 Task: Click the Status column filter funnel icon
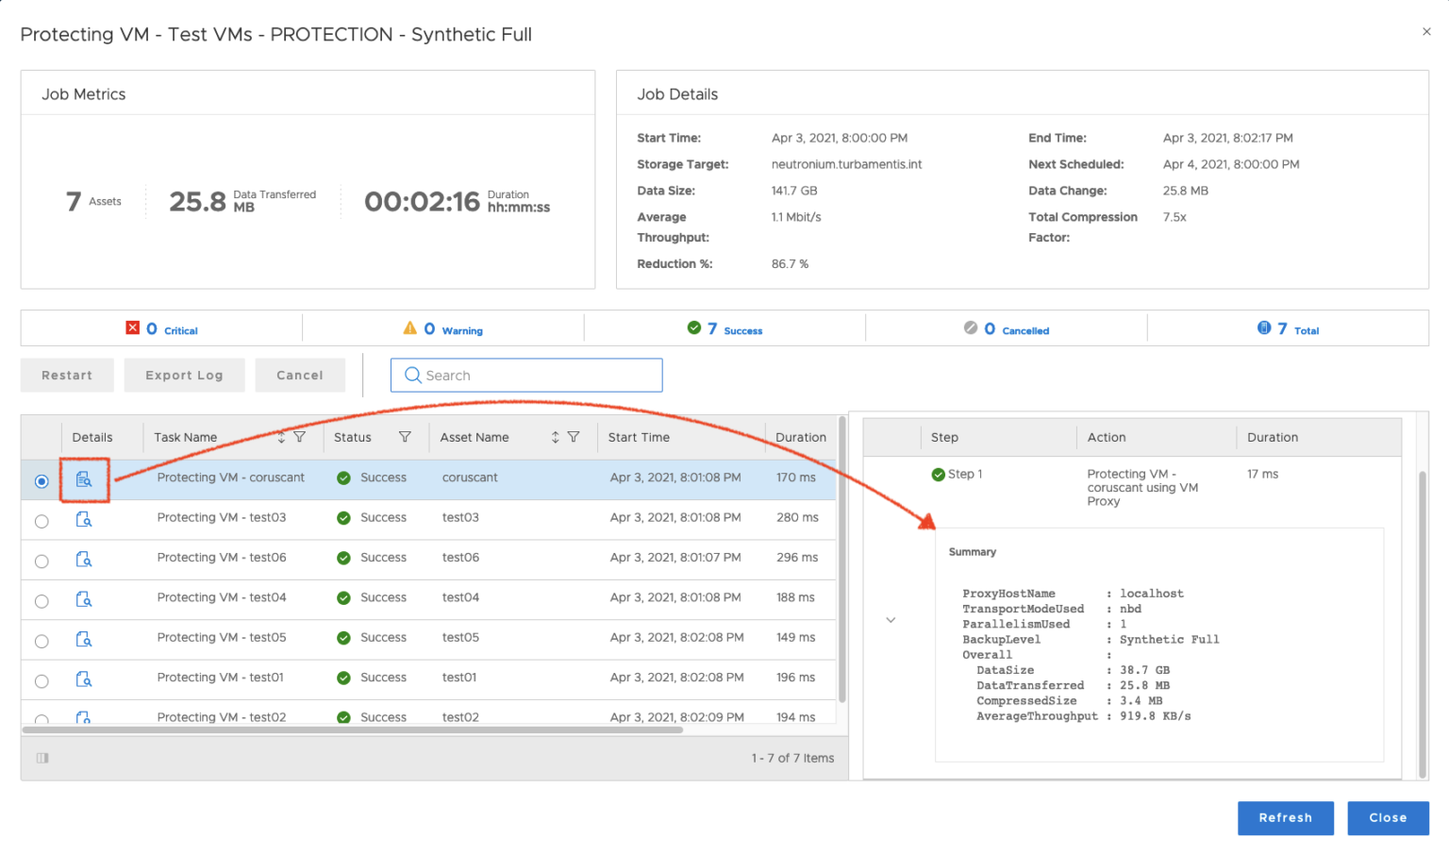(x=404, y=437)
